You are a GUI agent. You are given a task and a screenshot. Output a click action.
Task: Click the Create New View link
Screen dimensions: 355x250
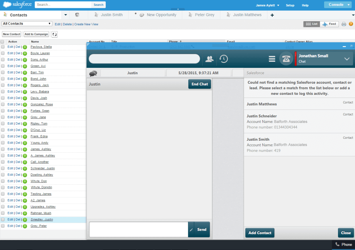[86, 24]
